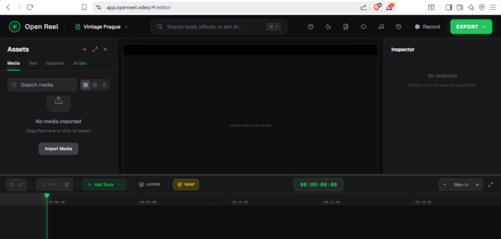
Task: Click the 00:00:00:00 timecode display
Action: (x=319, y=185)
